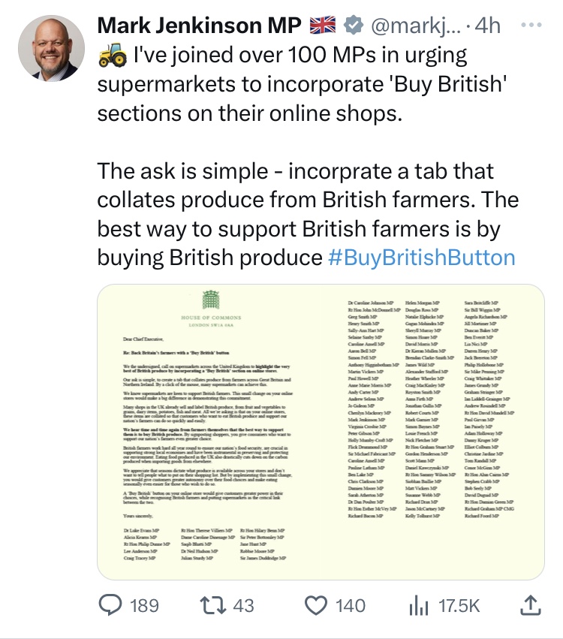Tap the 189 replies count
Viewport: 563px width, 639px height.
pos(142,605)
